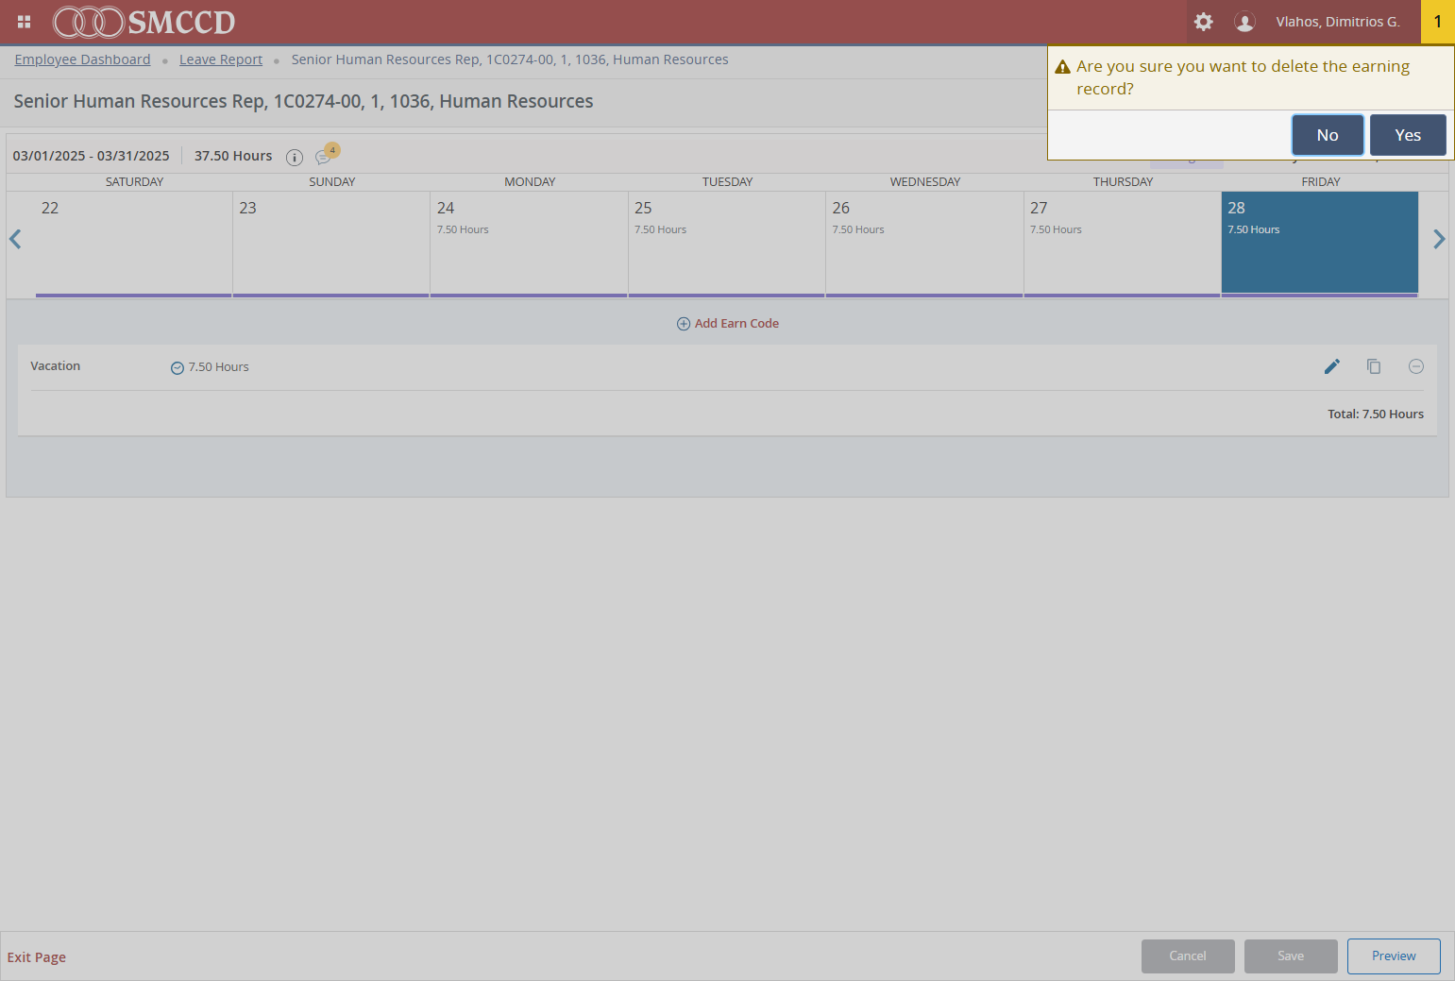
Task: Click the Save button
Action: click(x=1291, y=956)
